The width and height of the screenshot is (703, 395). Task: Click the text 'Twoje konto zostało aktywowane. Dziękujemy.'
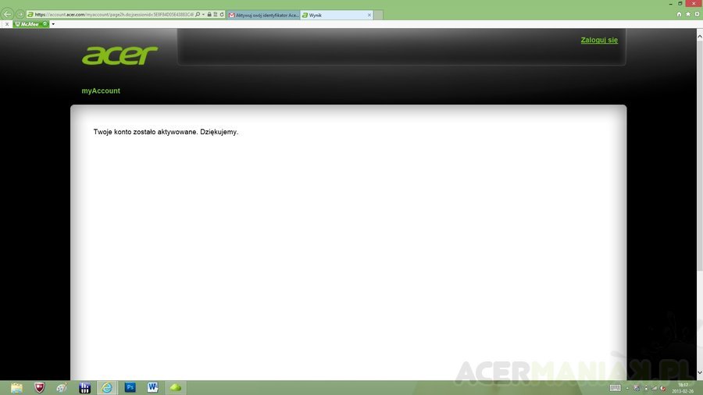[166, 132]
